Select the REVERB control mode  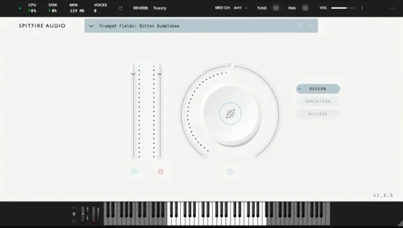[318, 89]
